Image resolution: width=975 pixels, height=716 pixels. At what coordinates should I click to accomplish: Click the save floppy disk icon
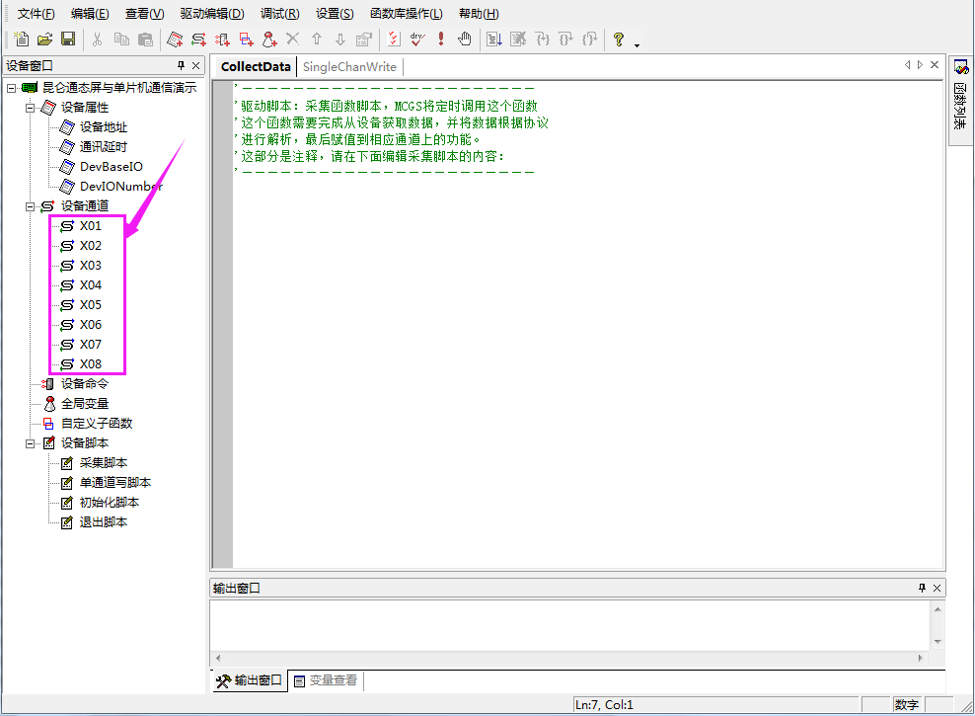point(68,40)
